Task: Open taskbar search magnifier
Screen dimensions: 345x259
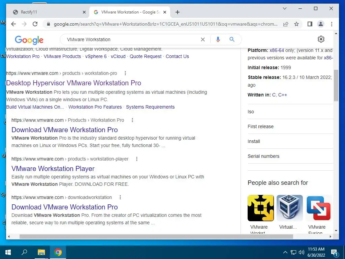Action: (24, 252)
